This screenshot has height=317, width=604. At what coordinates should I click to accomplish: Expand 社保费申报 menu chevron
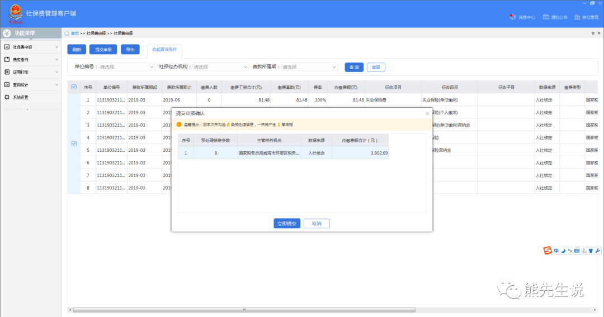[x=57, y=47]
